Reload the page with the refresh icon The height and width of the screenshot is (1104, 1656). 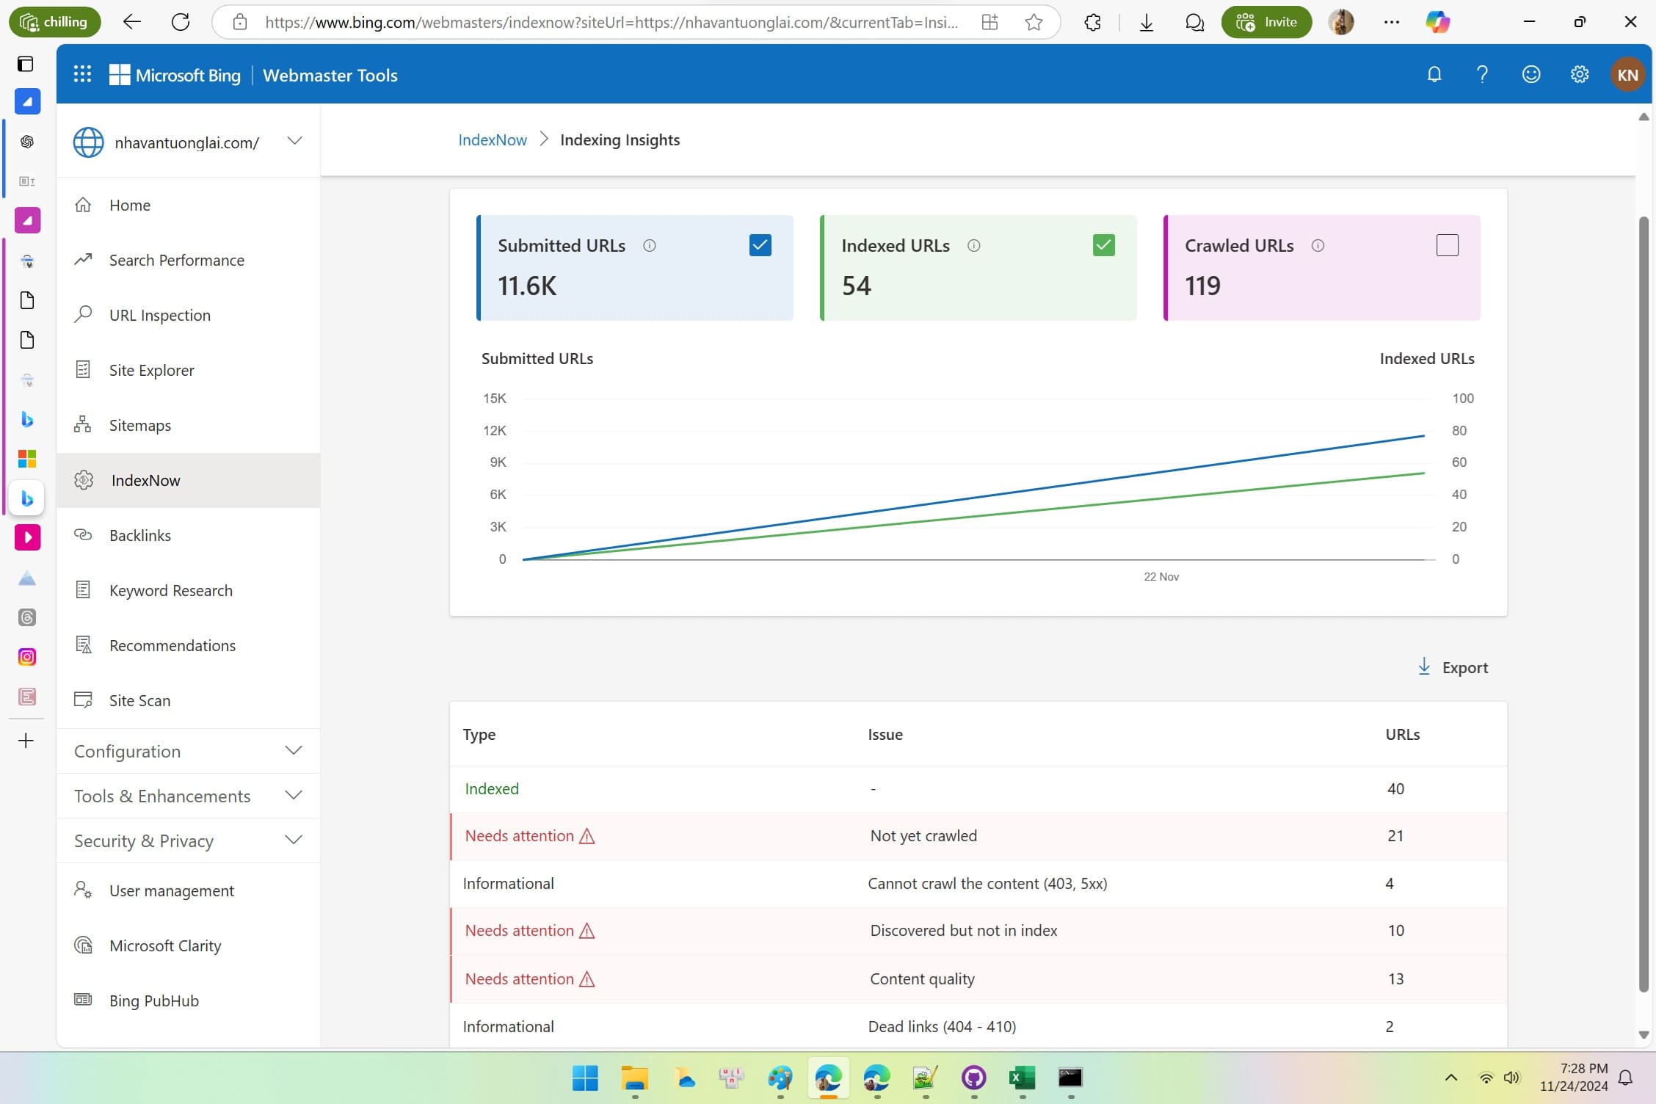[181, 22]
